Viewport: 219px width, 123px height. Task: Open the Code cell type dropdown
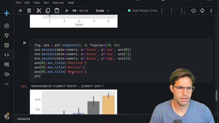[102, 11]
